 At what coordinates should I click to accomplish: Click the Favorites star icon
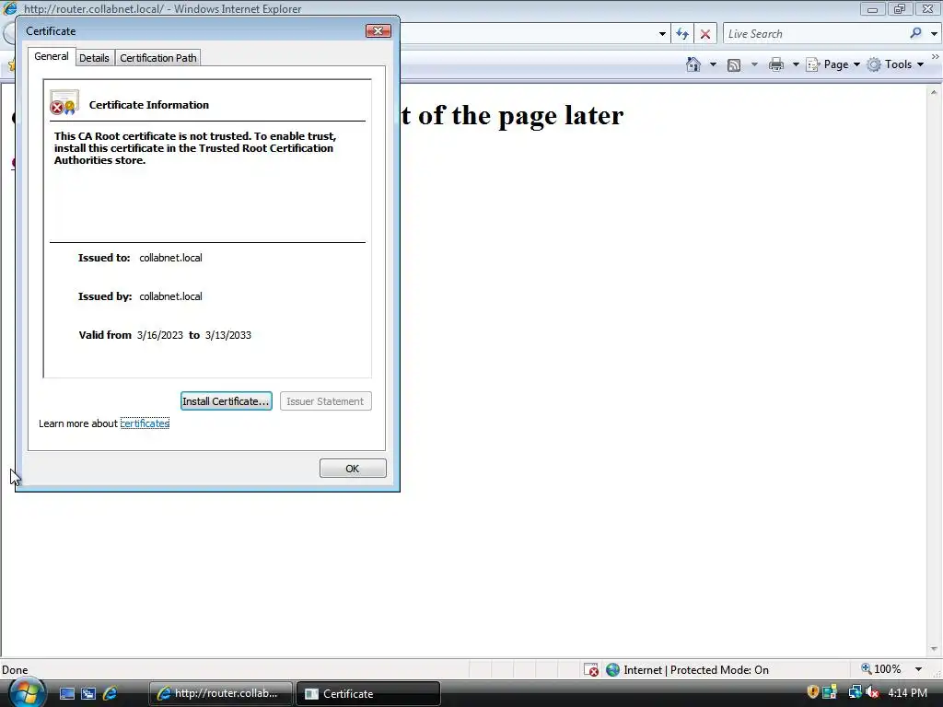pyautogui.click(x=11, y=65)
